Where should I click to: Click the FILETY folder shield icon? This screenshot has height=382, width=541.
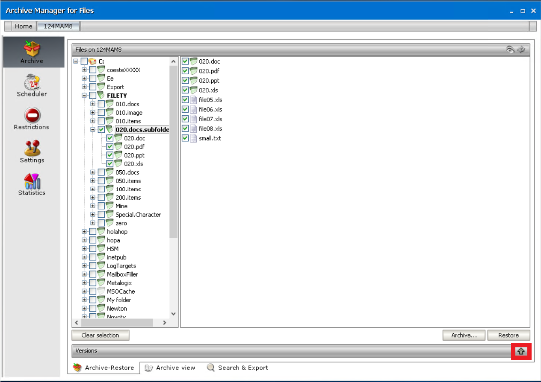(x=101, y=95)
